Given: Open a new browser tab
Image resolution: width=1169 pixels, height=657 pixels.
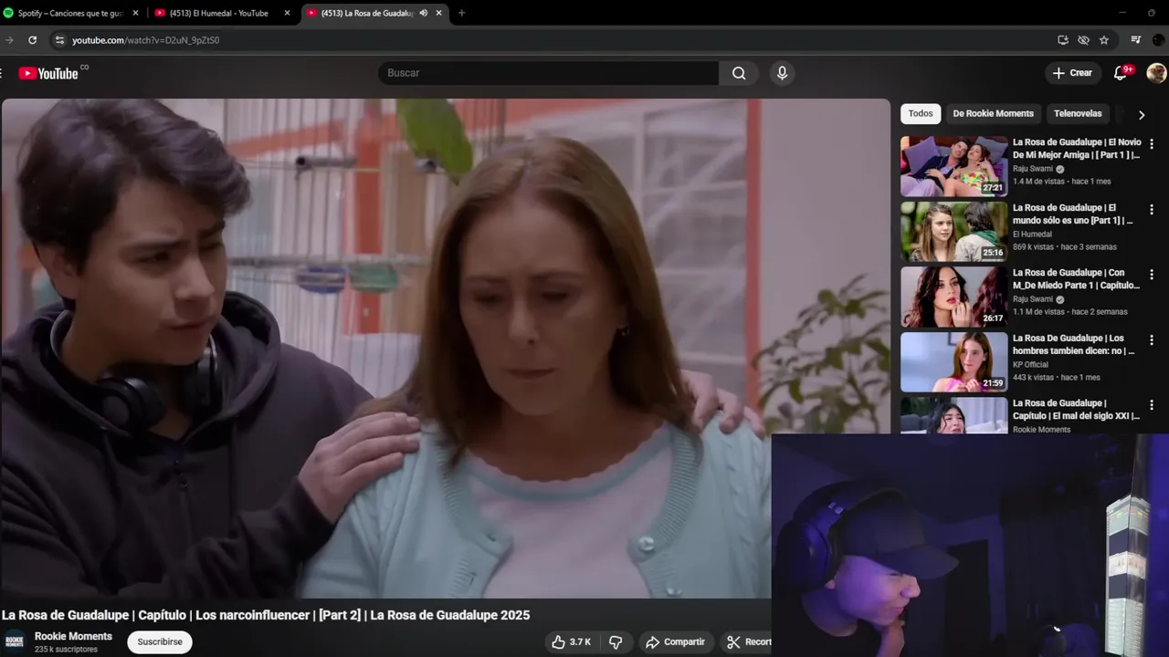Looking at the screenshot, I should (x=461, y=13).
